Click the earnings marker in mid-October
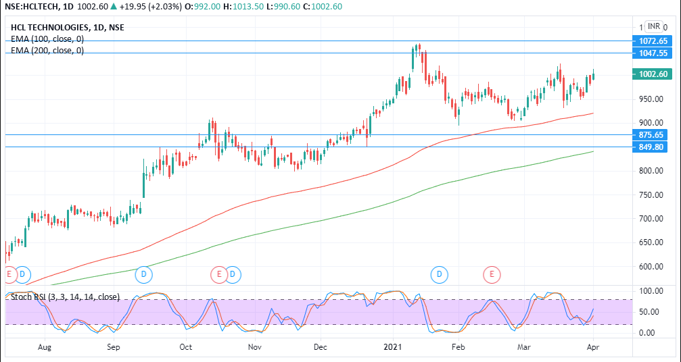Image resolution: width=681 pixels, height=362 pixels. click(218, 274)
